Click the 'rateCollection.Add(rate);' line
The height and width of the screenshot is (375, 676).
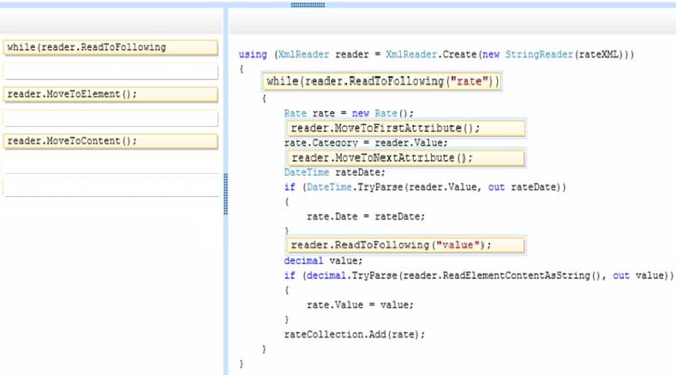tap(355, 335)
